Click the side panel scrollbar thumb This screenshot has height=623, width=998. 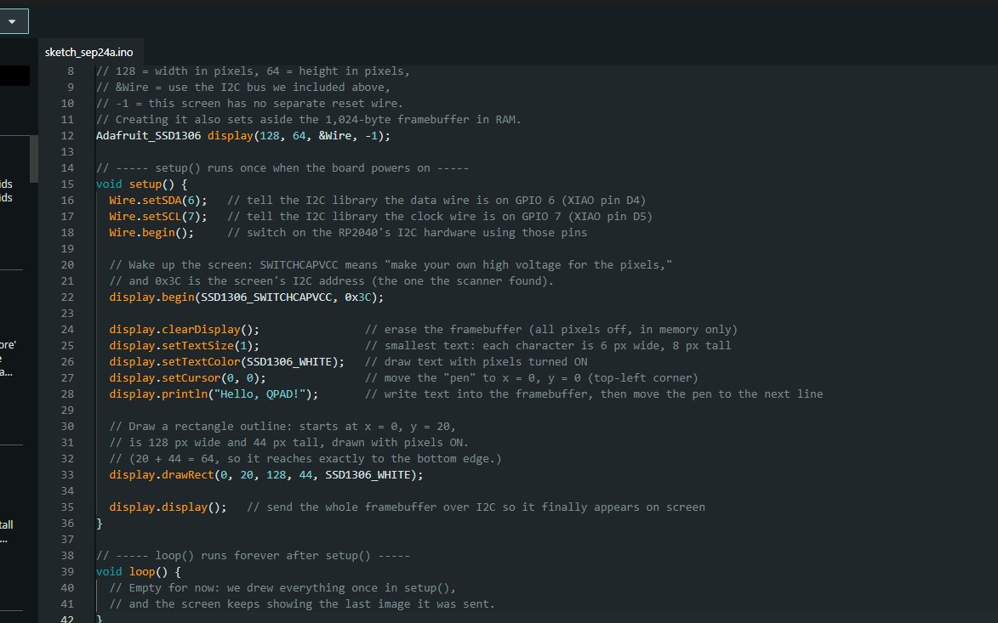[34, 159]
